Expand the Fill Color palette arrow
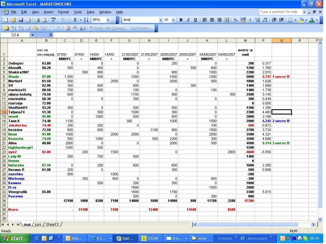The image size is (326, 244). 306,20
